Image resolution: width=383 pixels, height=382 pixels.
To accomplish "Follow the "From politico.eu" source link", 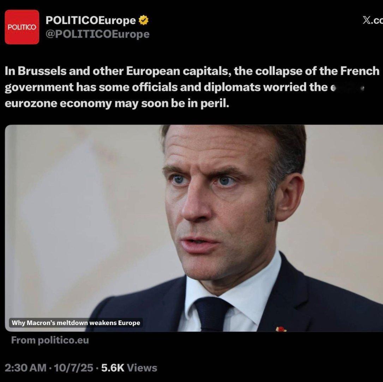I will tap(50, 340).
